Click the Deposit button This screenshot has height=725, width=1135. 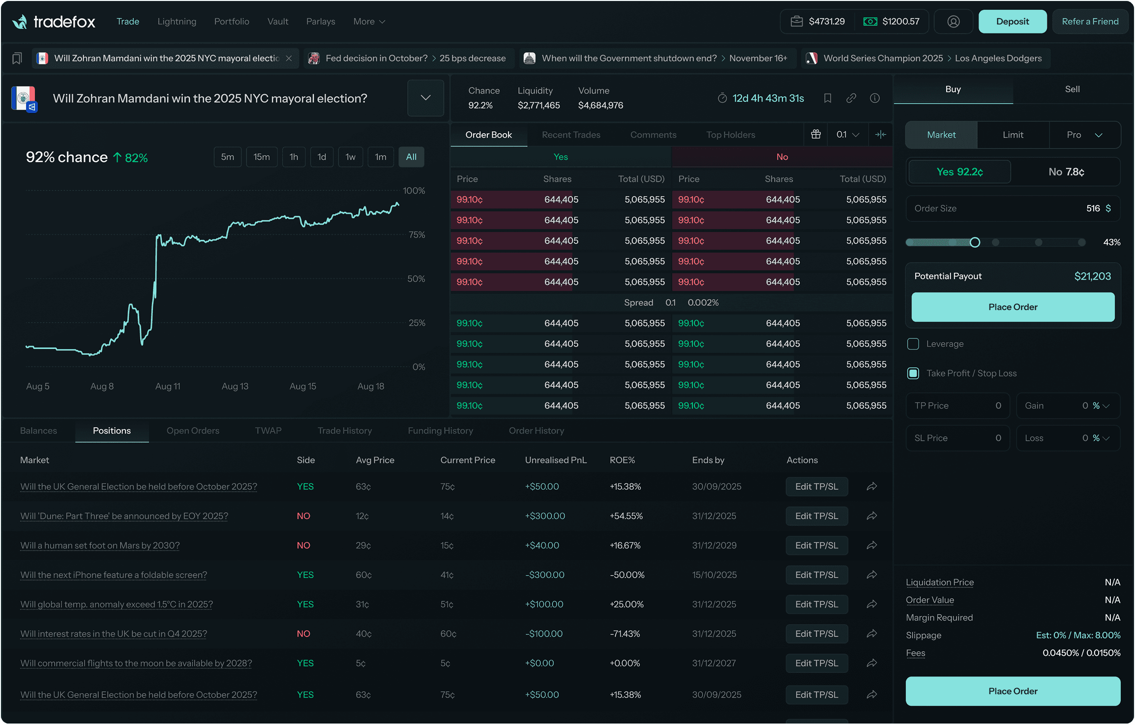[1012, 22]
